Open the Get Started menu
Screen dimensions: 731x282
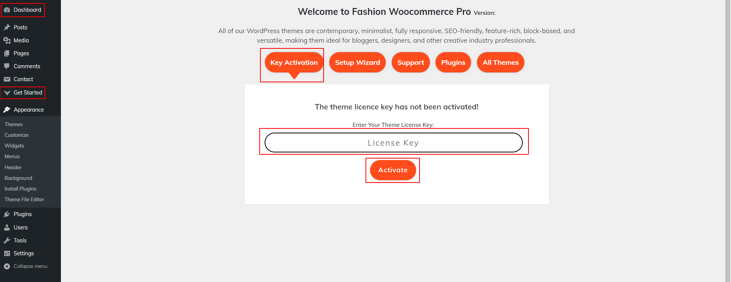pos(27,93)
